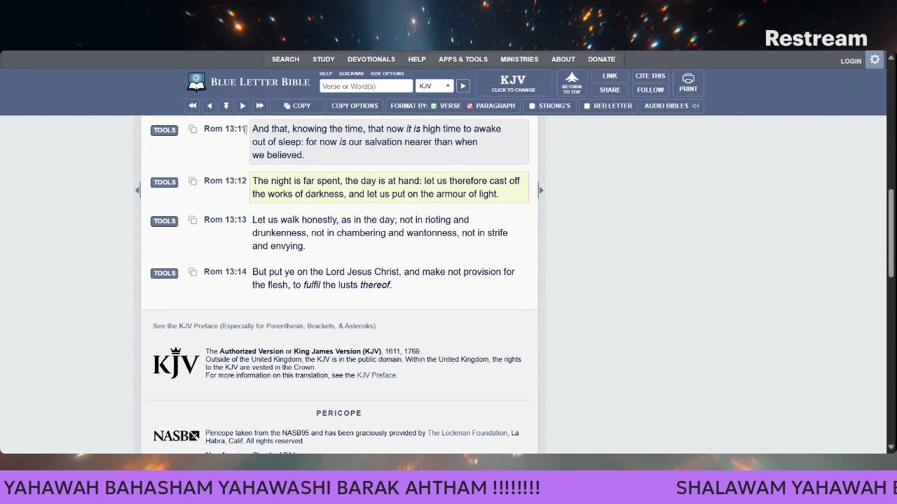897x504 pixels.
Task: Click the Copy toolbar button
Action: tap(297, 106)
